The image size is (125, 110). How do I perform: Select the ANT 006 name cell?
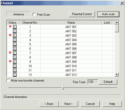(x=71, y=48)
